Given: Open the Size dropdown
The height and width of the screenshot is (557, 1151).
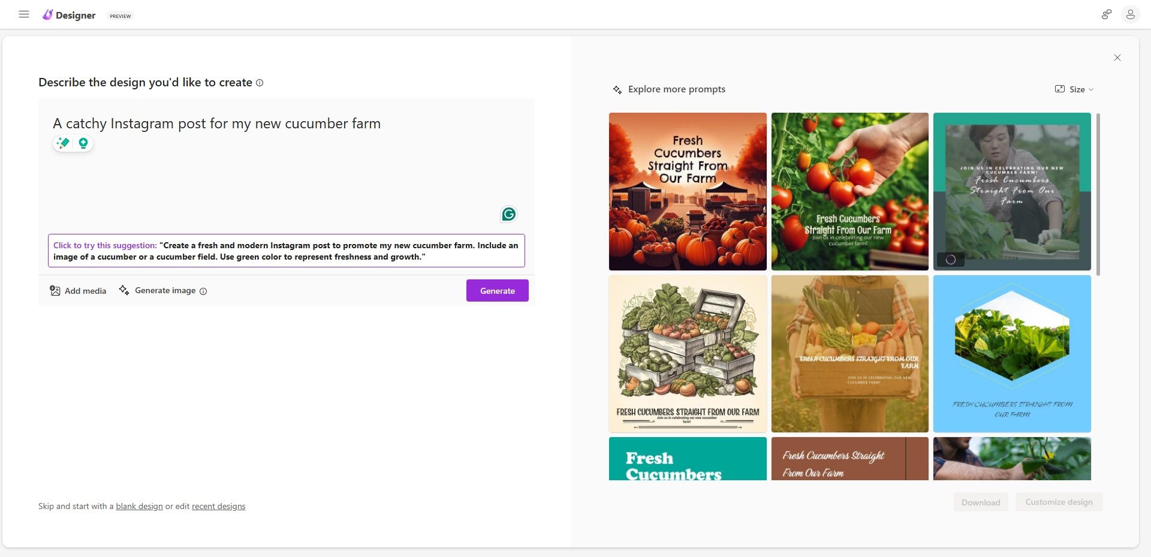Looking at the screenshot, I should pos(1075,89).
